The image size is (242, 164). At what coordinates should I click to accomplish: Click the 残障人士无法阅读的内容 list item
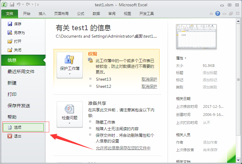[x=117, y=129]
